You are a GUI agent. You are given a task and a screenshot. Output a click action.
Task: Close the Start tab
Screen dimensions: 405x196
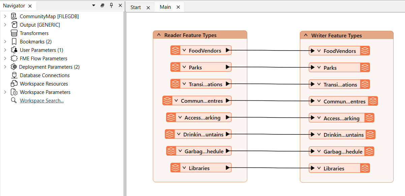pos(148,7)
